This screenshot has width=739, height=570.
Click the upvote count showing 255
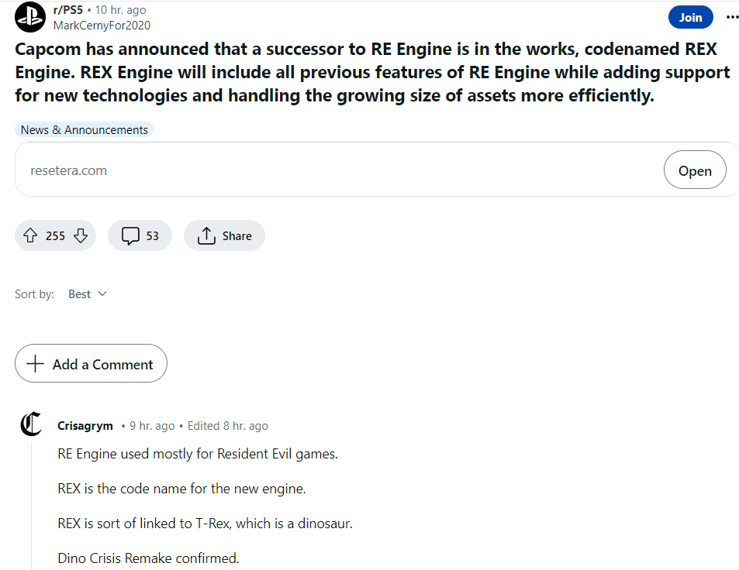(x=54, y=235)
